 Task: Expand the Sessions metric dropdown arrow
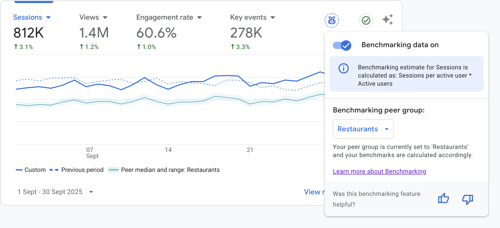click(x=48, y=18)
